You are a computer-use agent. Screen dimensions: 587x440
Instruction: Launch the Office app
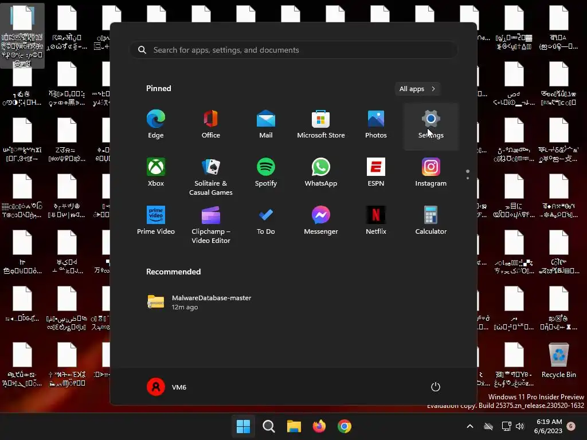tap(211, 125)
